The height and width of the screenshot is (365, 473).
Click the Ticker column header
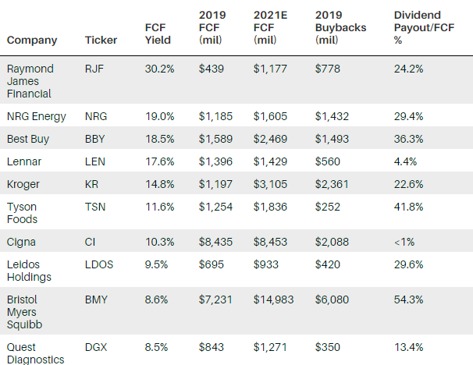[x=101, y=40]
